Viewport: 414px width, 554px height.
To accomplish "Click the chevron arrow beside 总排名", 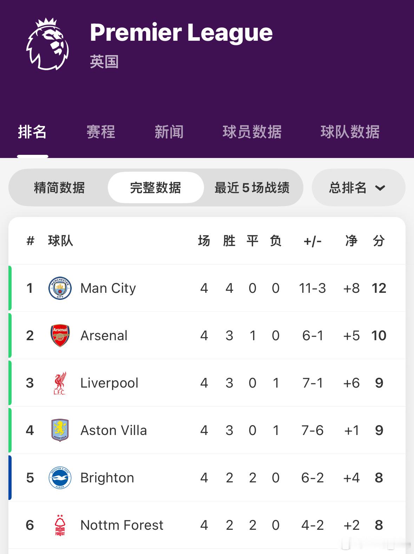I will 380,188.
